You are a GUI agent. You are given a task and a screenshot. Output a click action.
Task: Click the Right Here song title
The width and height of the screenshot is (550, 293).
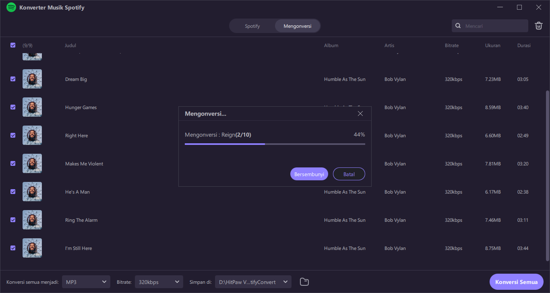pos(77,136)
